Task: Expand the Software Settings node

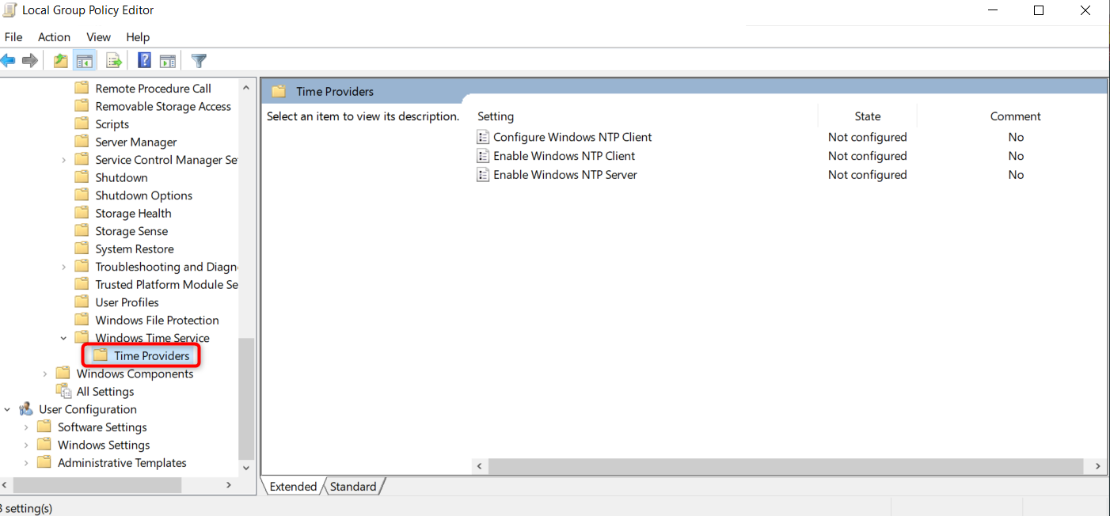Action: [x=26, y=427]
